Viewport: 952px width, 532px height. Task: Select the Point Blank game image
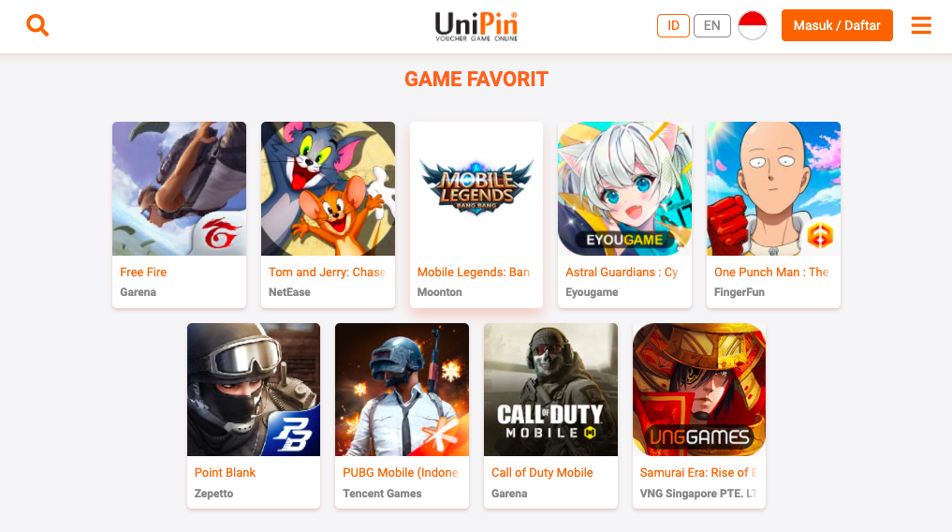(x=254, y=390)
